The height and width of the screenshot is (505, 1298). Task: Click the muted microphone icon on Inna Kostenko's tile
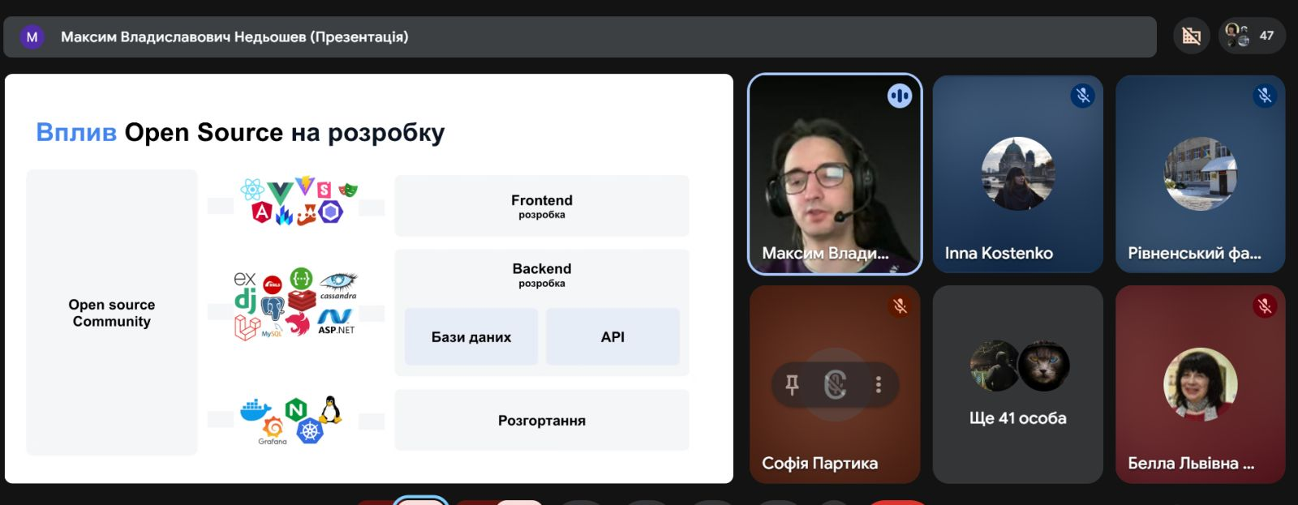(1082, 96)
